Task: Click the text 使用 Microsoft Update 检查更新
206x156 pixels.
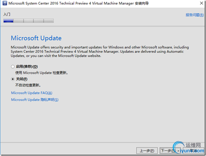Action: (x=41, y=73)
